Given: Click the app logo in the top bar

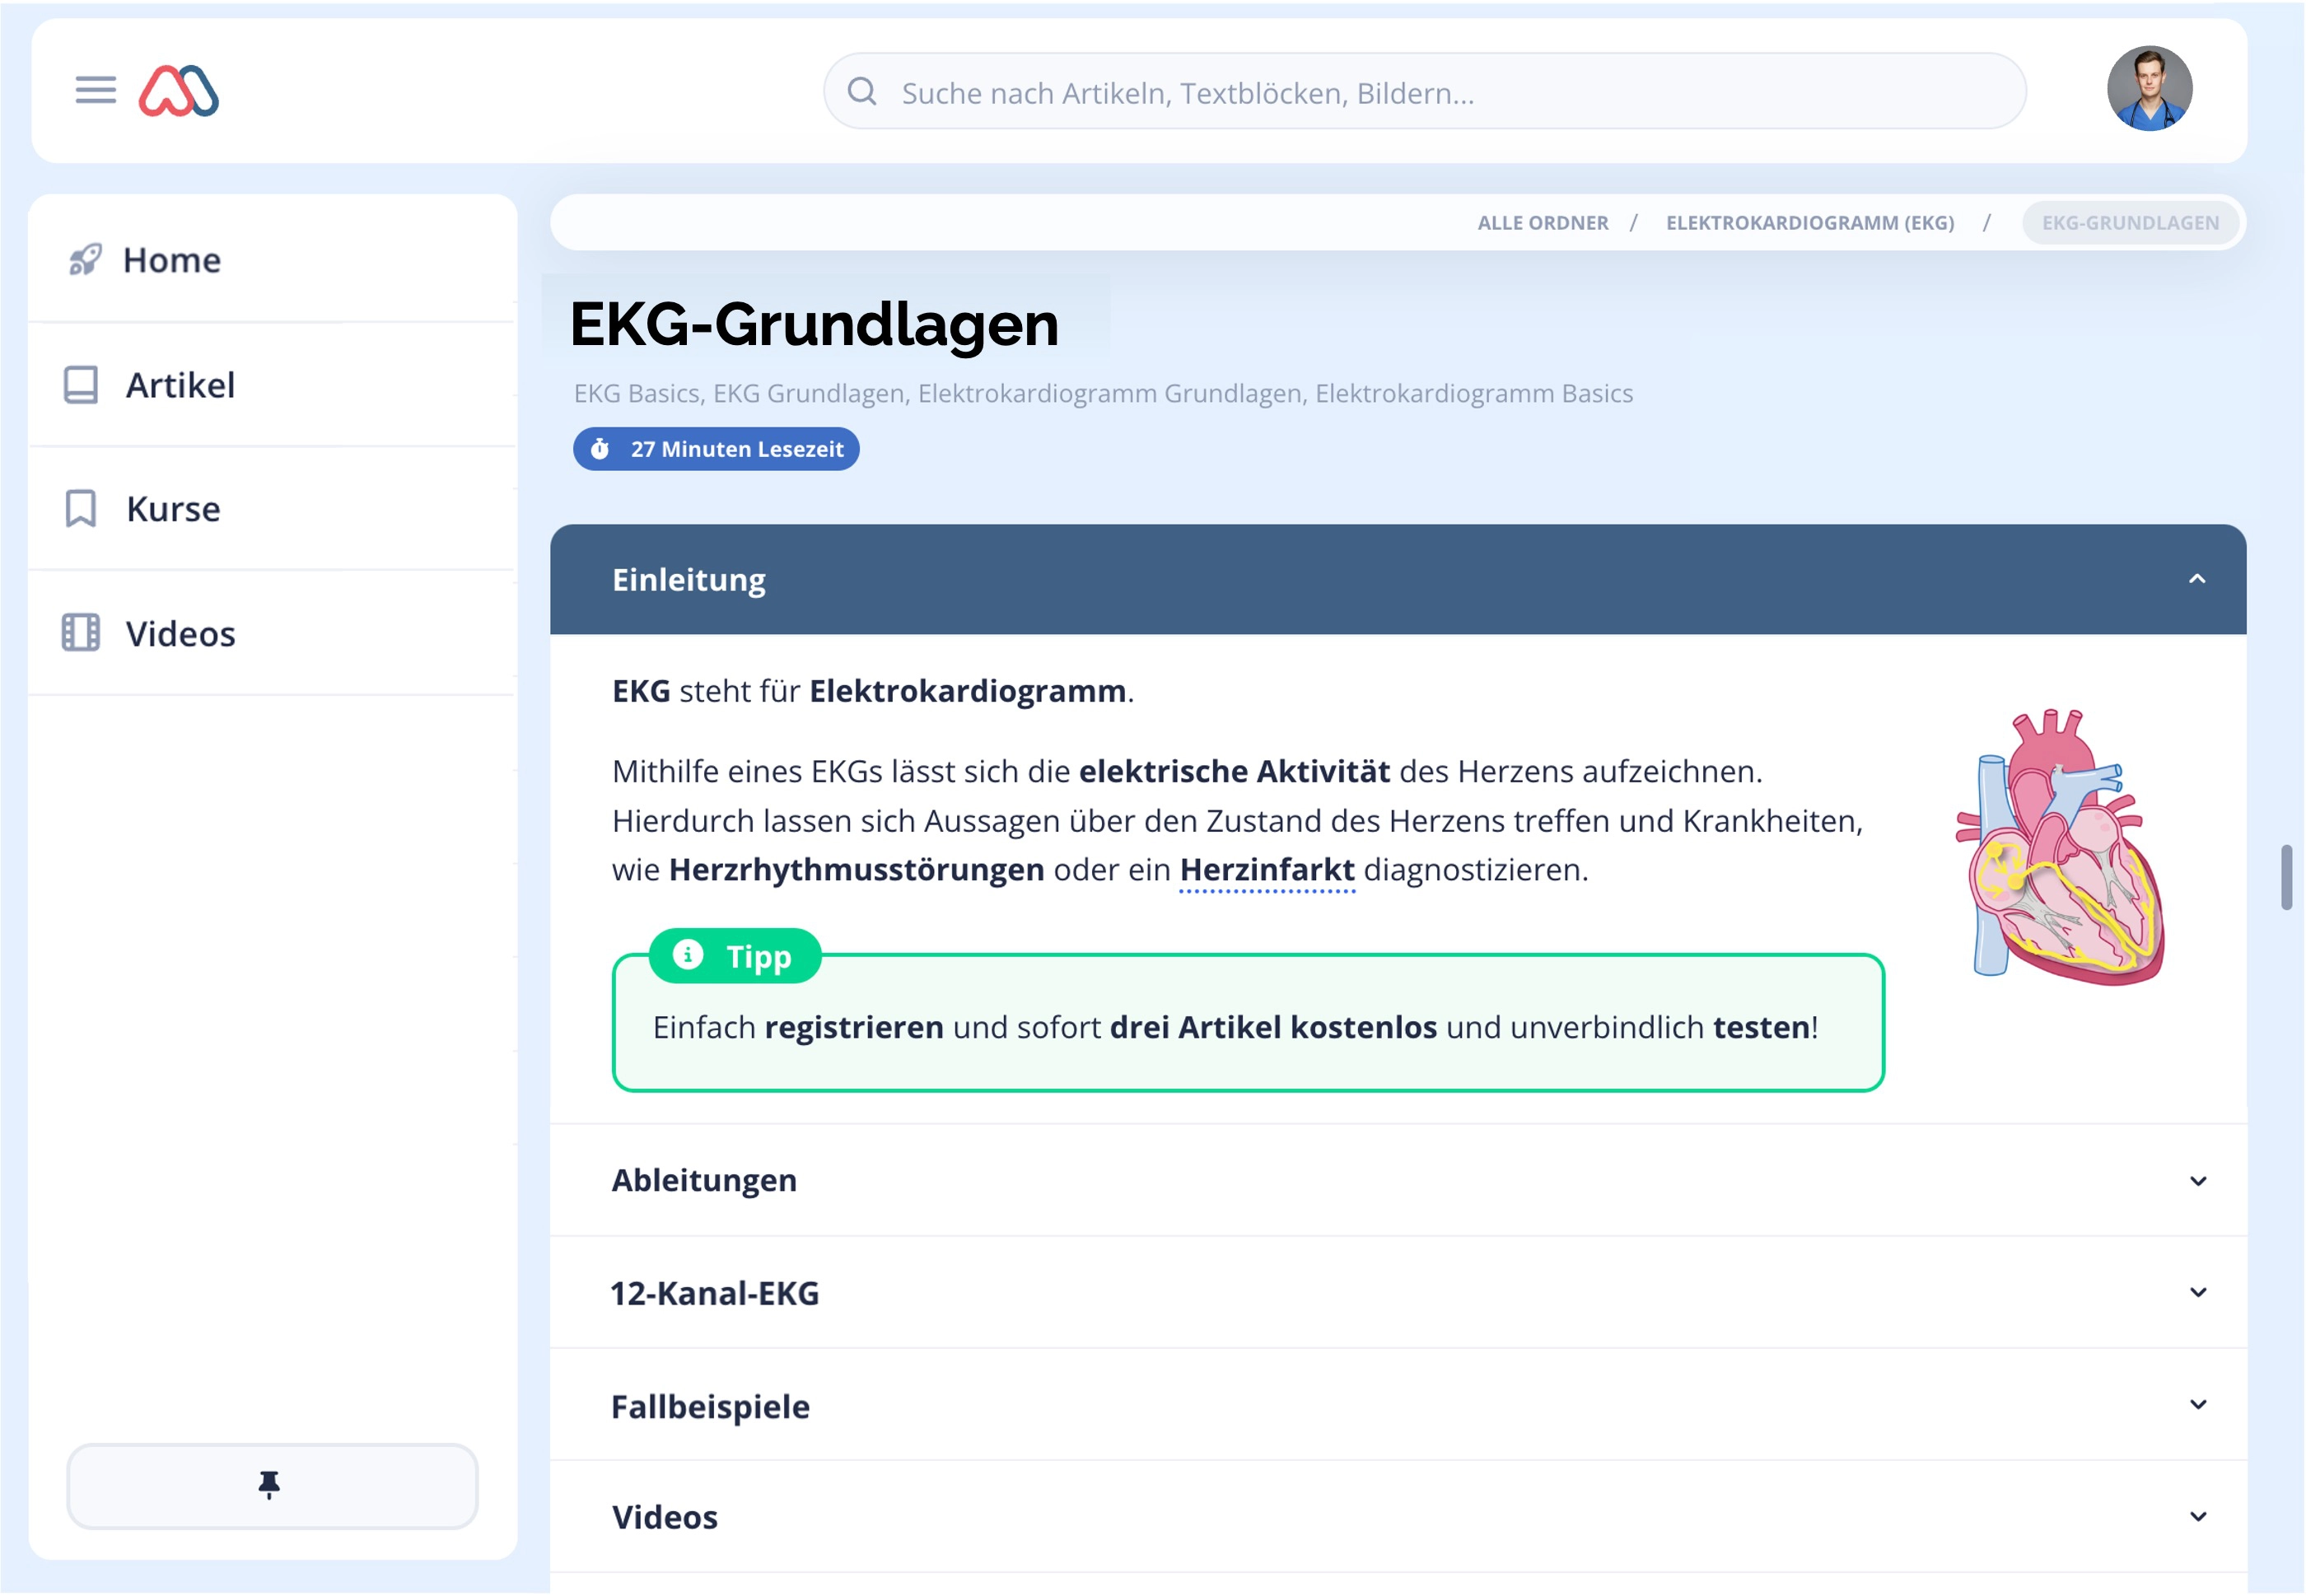Looking at the screenshot, I should (182, 91).
